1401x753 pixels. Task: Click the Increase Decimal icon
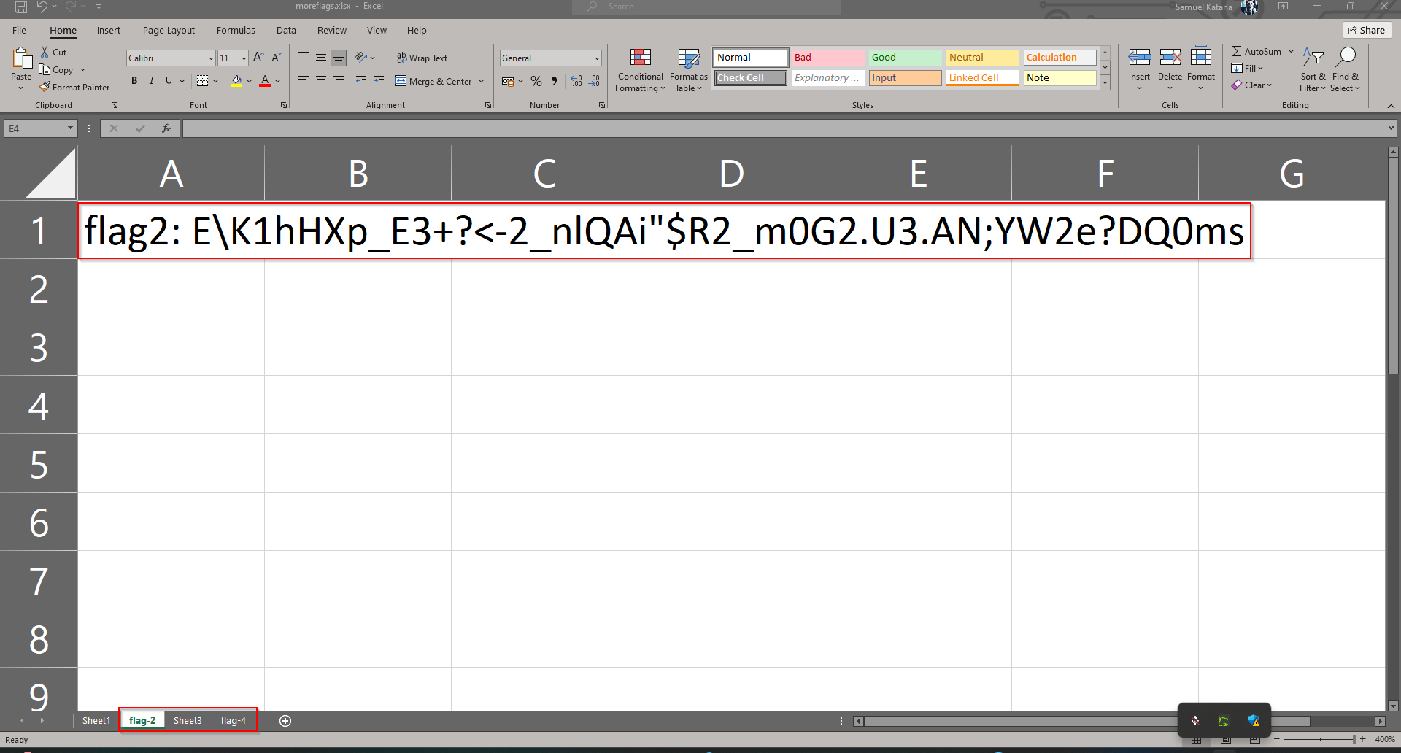click(x=576, y=81)
